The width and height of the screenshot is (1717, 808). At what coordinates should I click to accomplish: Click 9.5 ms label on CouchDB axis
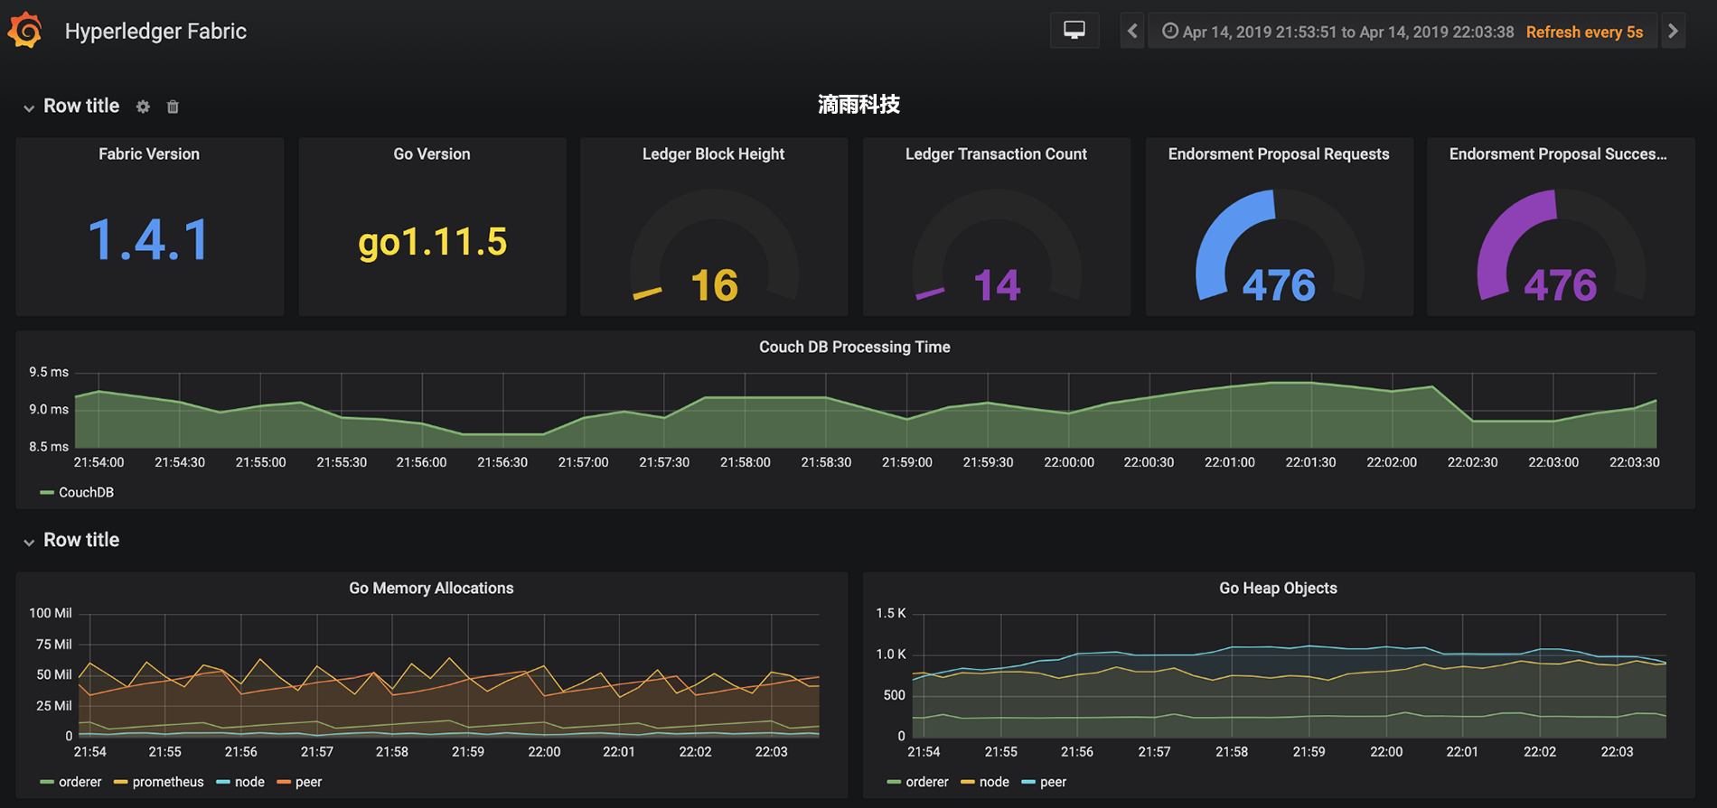pyautogui.click(x=49, y=372)
